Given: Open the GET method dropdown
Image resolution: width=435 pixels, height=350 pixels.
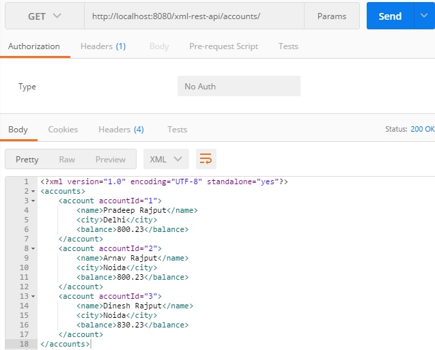Looking at the screenshot, I should point(44,16).
